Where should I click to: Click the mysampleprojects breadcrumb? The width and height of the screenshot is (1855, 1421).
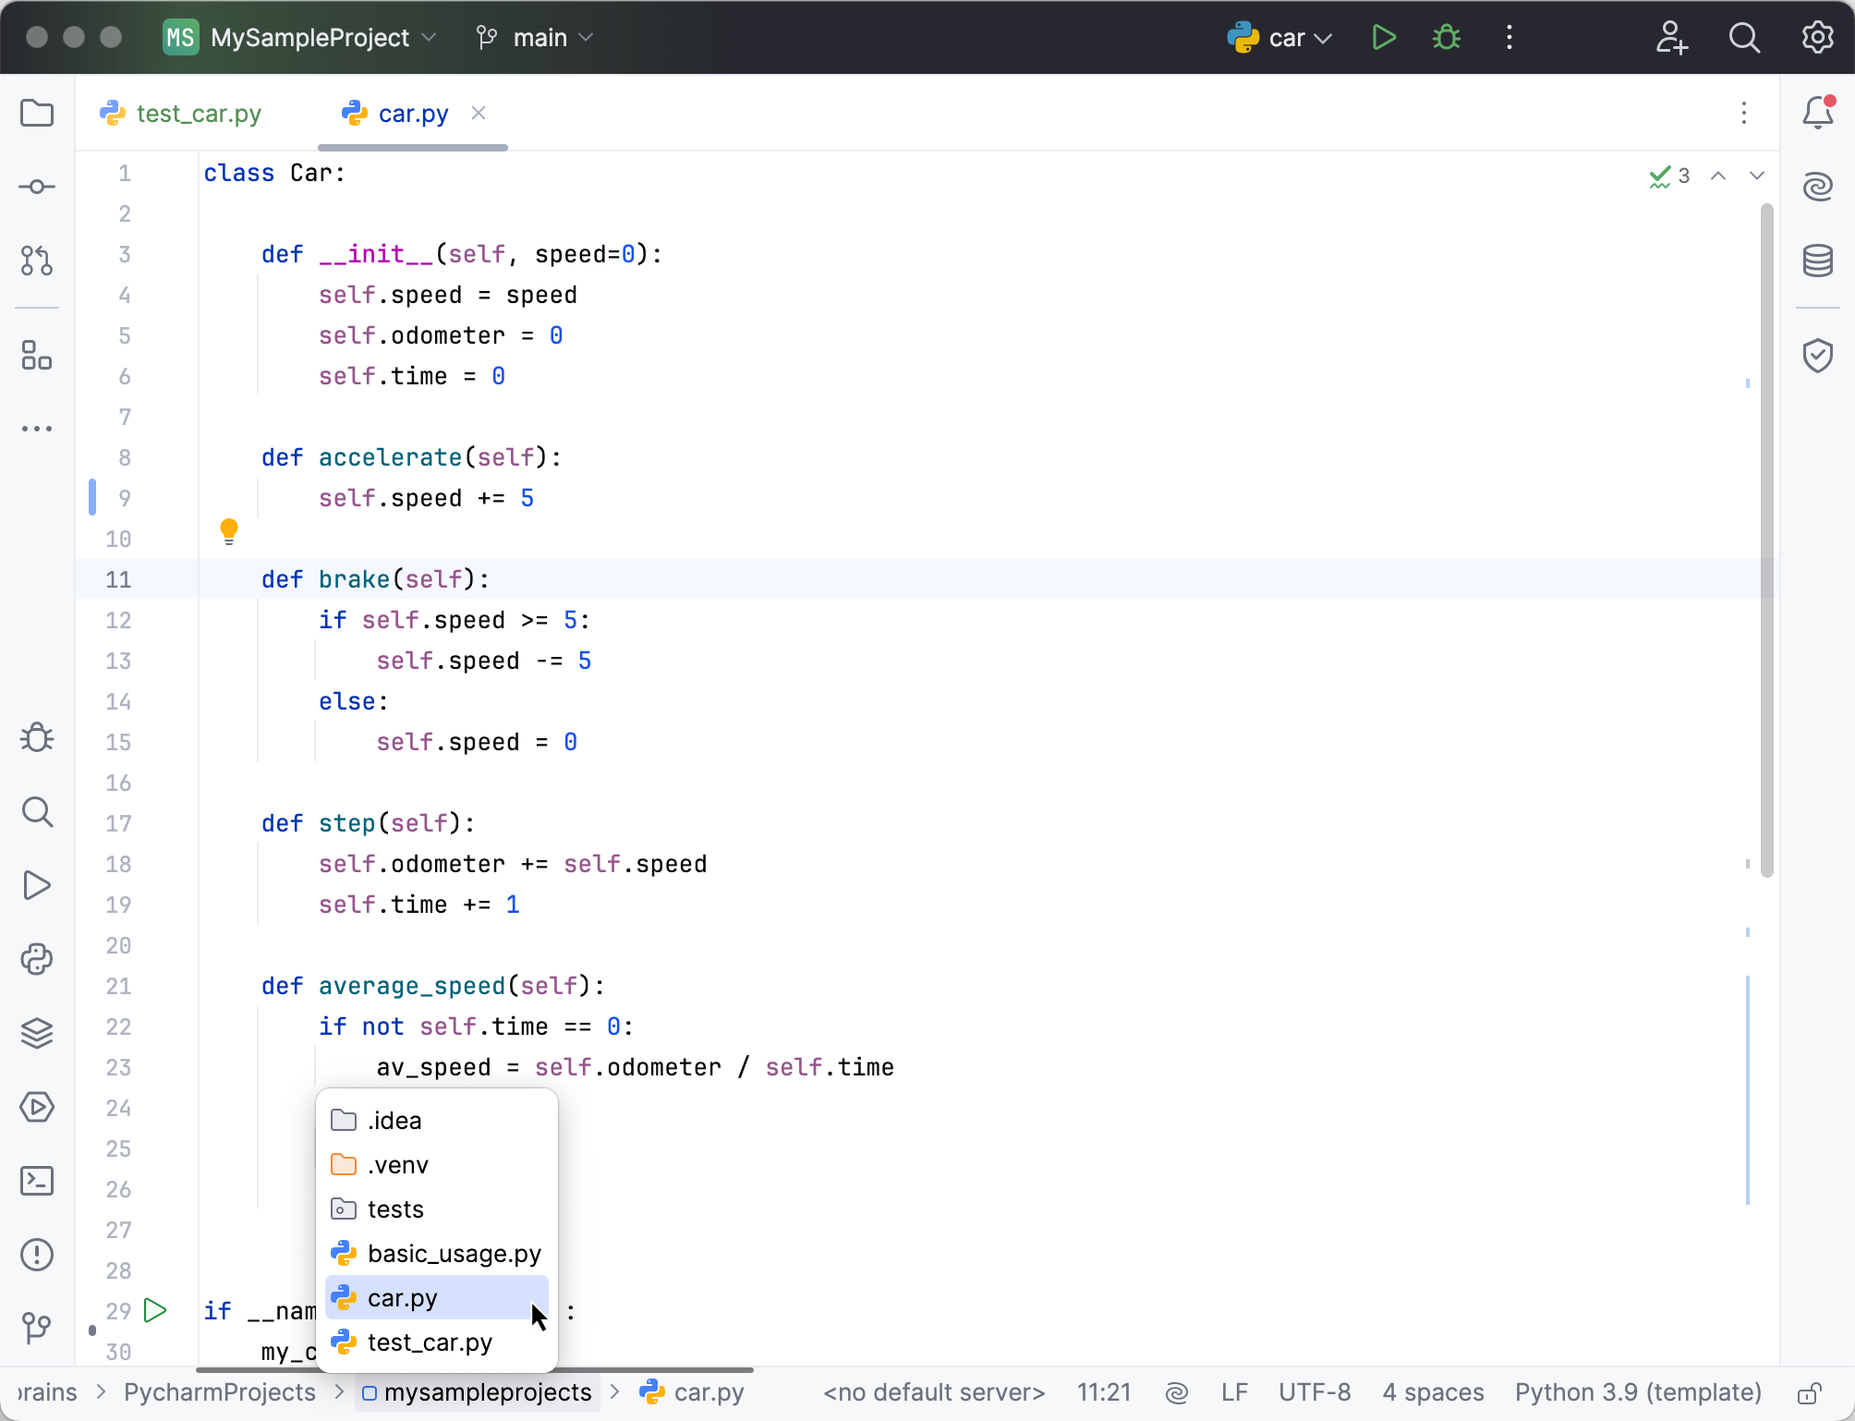click(487, 1393)
